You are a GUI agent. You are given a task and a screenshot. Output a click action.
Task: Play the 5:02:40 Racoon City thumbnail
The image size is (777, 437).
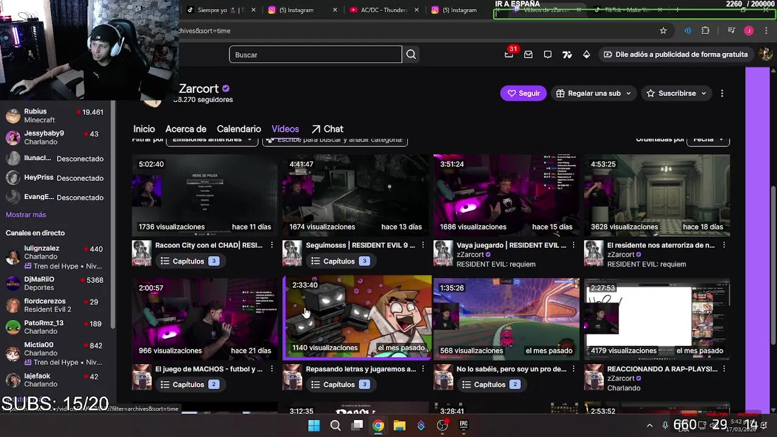point(205,195)
